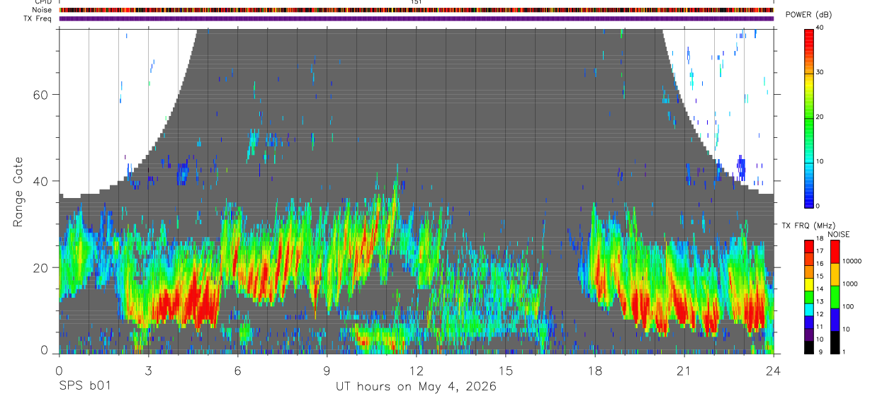
Task: Click the 12 hour tick label on the x-axis
Action: pyautogui.click(x=416, y=370)
